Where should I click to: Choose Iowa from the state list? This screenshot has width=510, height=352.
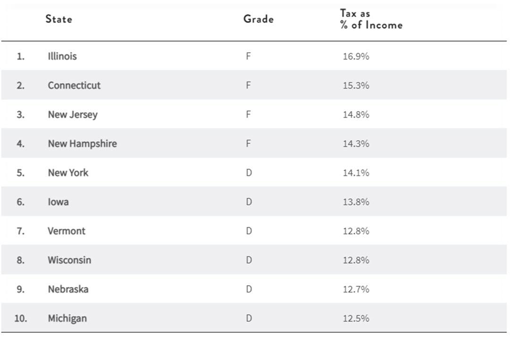point(58,202)
